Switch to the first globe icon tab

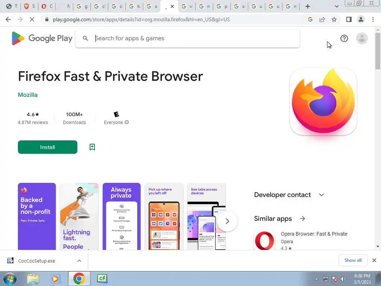12,6
